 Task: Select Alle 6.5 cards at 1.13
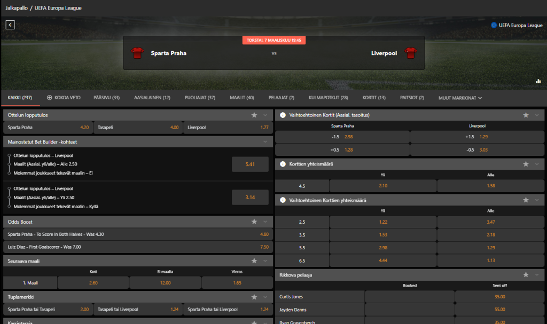(491, 260)
